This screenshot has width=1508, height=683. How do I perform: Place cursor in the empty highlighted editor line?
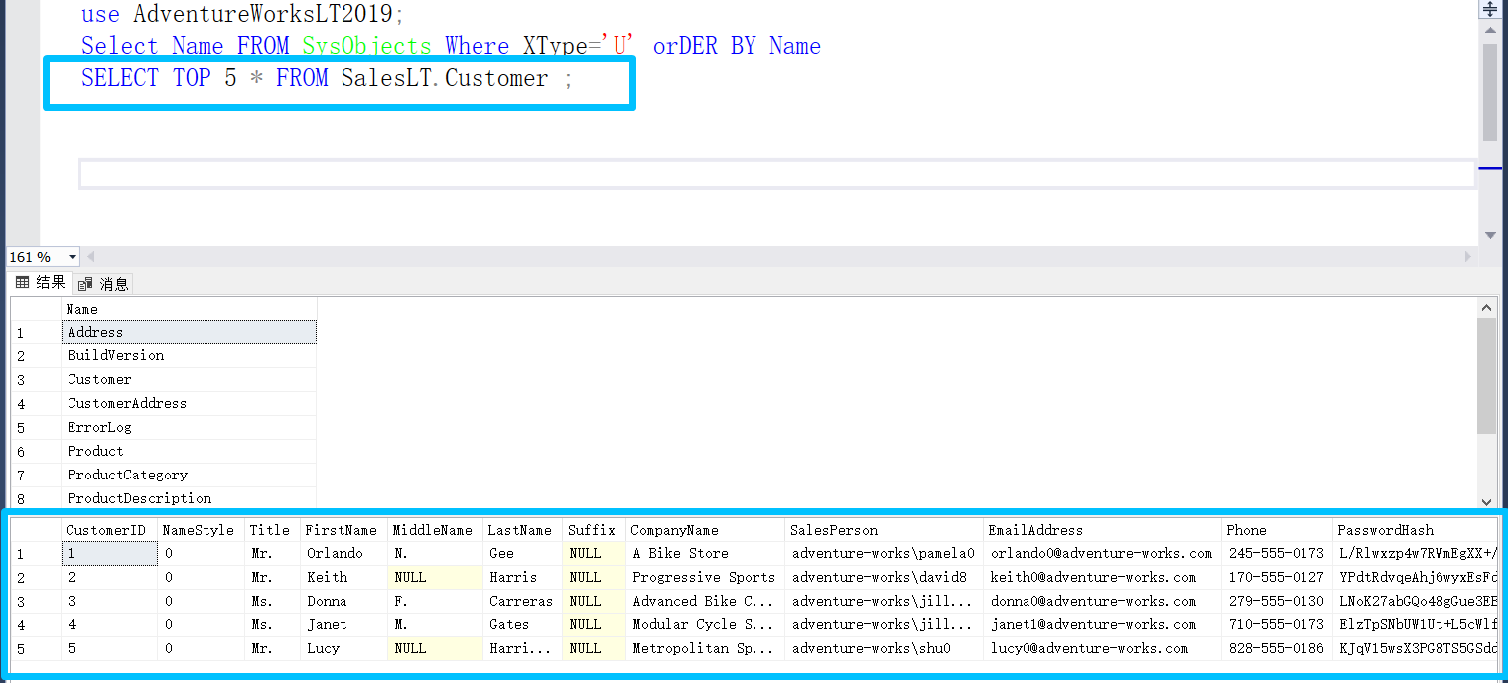pos(776,174)
